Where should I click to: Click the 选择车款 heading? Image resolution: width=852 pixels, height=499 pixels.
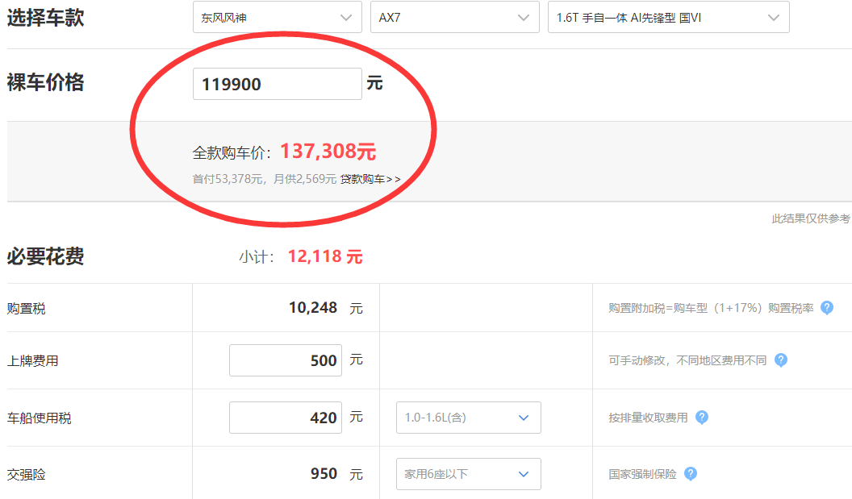coord(46,18)
